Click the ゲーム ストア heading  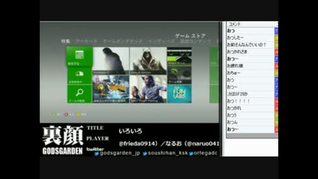coord(190,36)
